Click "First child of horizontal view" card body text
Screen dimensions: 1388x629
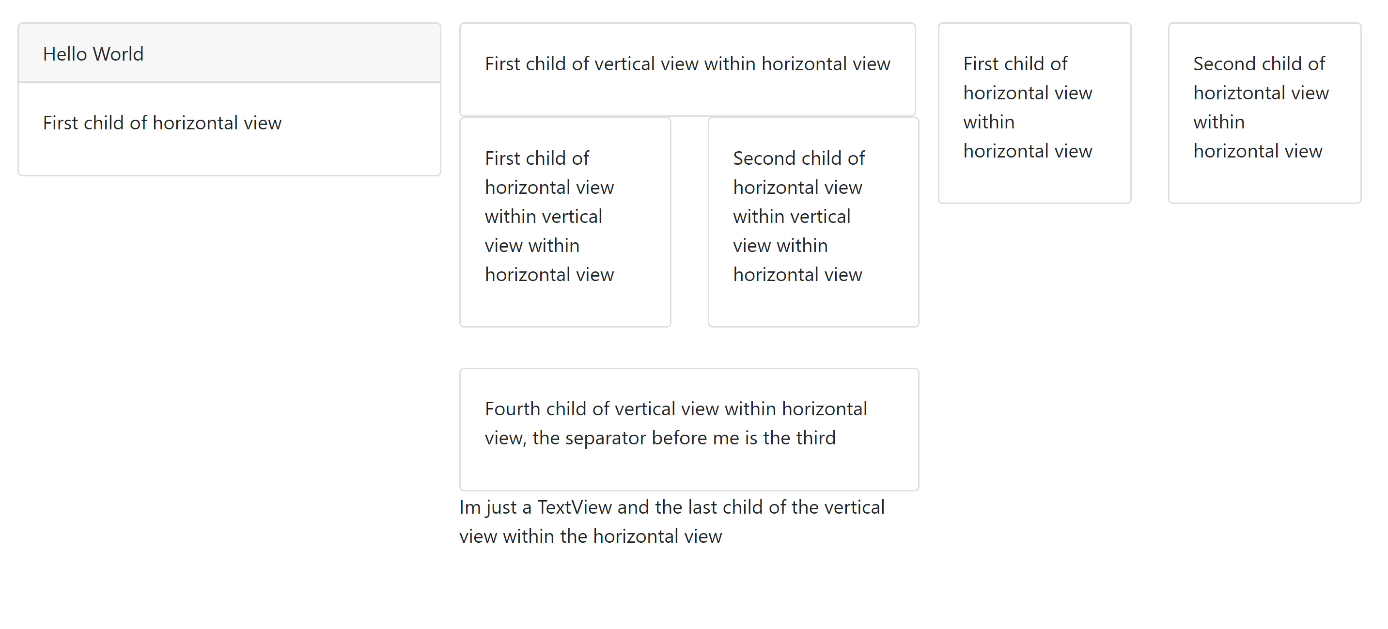pyautogui.click(x=162, y=123)
